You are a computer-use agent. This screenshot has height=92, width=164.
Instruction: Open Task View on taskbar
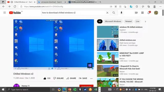(53, 89)
